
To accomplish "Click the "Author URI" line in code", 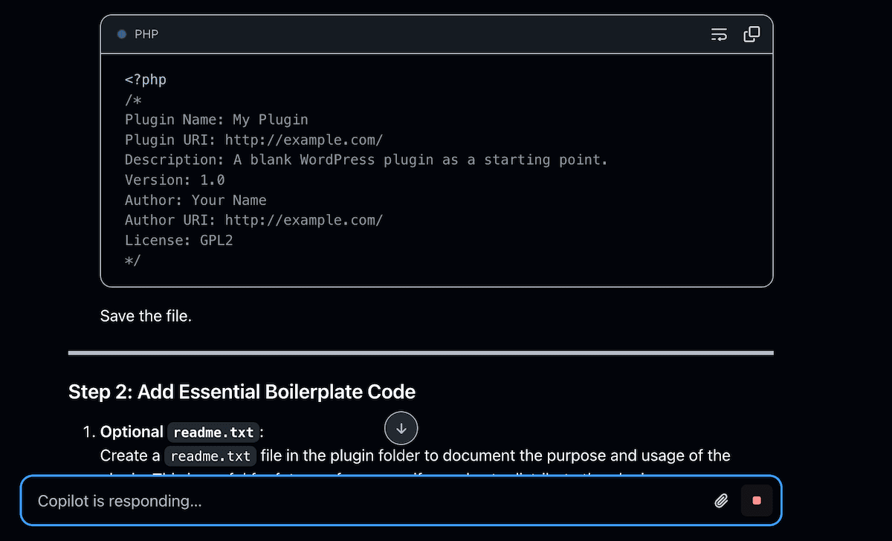I will (x=254, y=220).
